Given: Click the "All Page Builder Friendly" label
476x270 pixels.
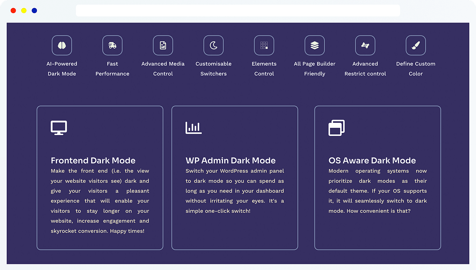Looking at the screenshot, I should click(x=314, y=68).
